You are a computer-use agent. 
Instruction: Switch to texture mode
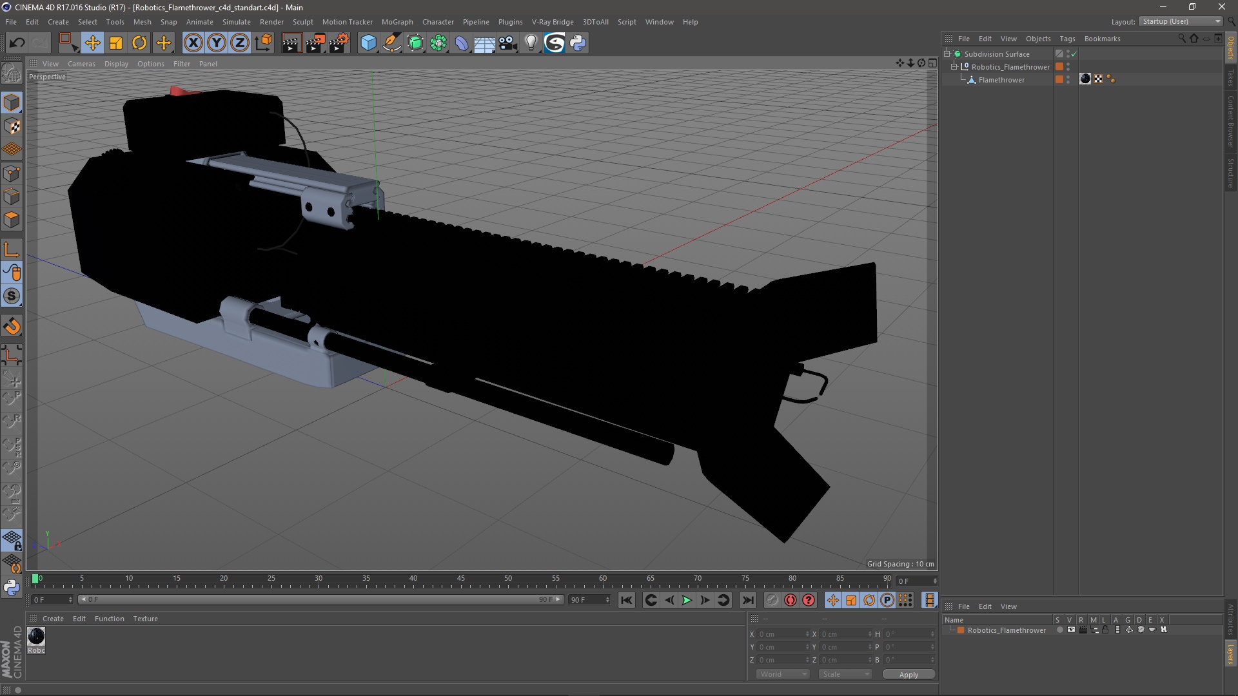[12, 126]
